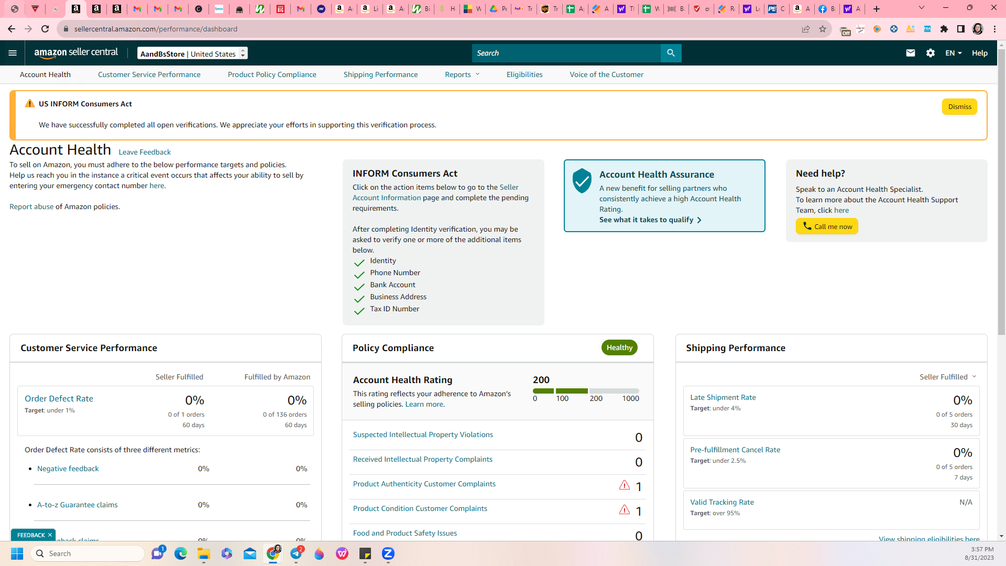Open the Order Defect Rate link
1006x566 pixels.
[x=59, y=398]
